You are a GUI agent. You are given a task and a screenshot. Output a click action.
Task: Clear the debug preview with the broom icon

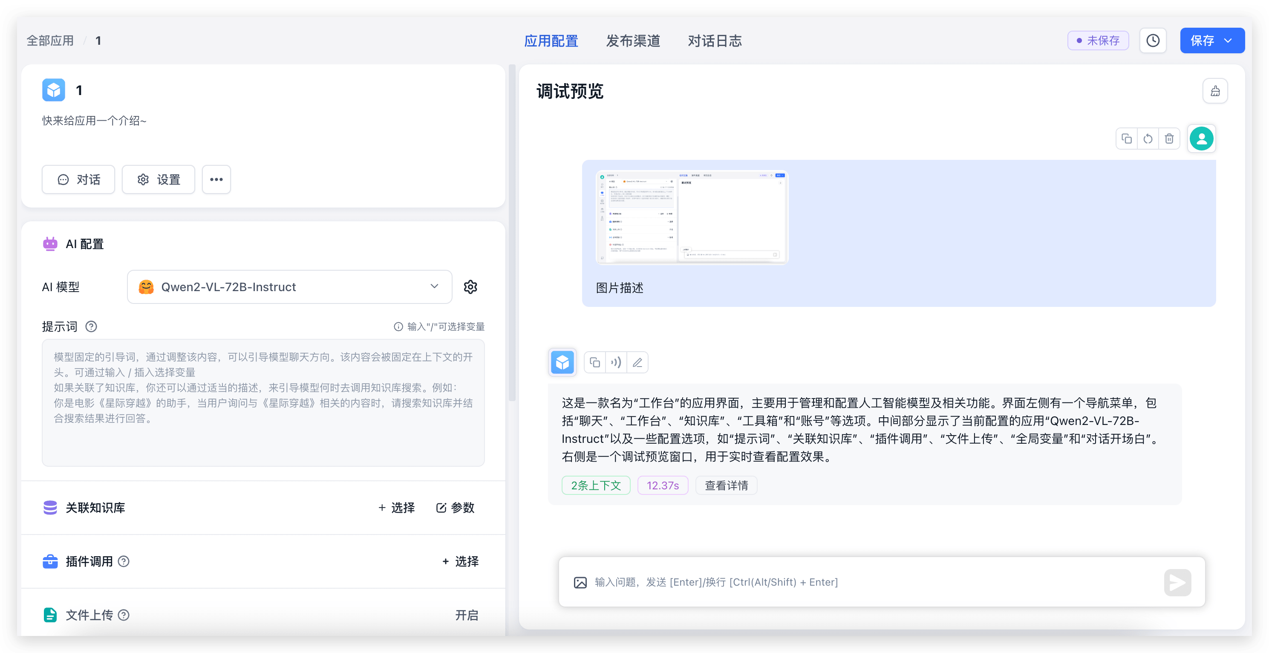pos(1215,91)
